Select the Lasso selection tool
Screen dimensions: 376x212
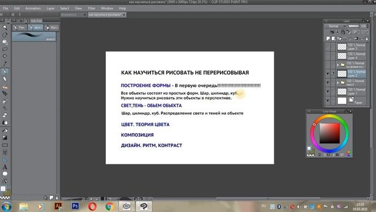(x=5, y=49)
